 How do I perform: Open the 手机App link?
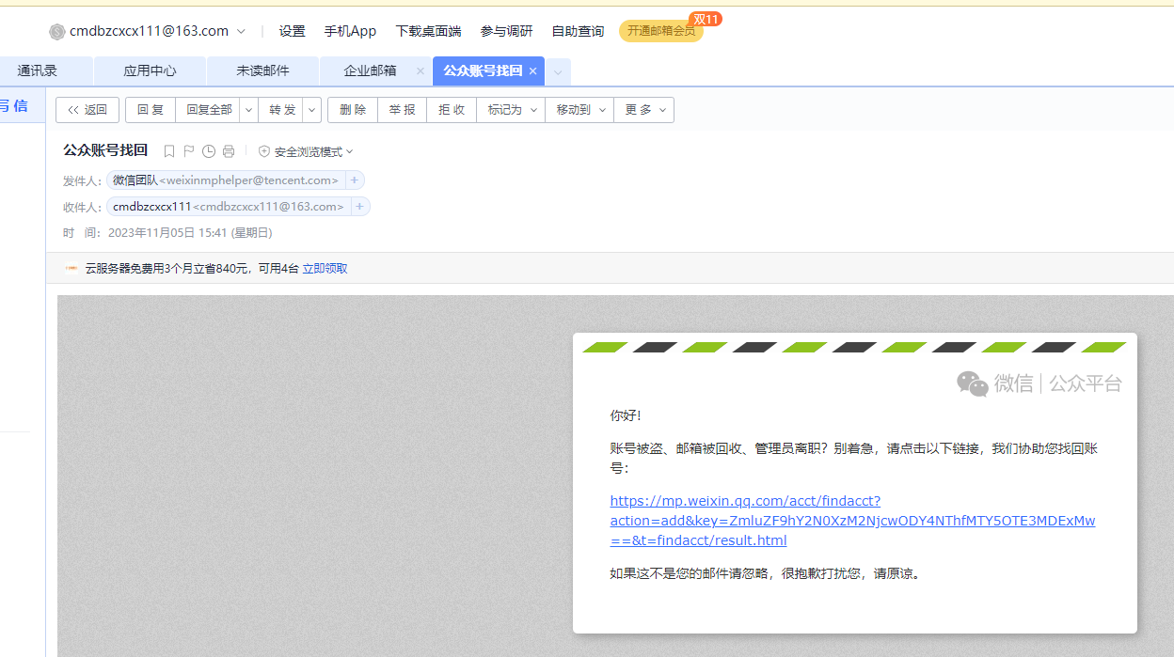tap(350, 31)
